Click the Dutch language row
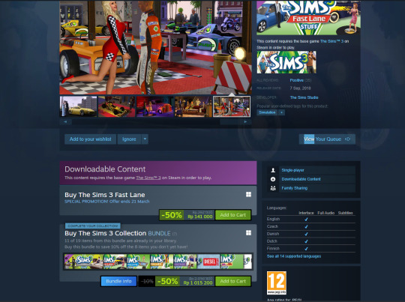The height and width of the screenshot is (302, 405). pyautogui.click(x=311, y=241)
